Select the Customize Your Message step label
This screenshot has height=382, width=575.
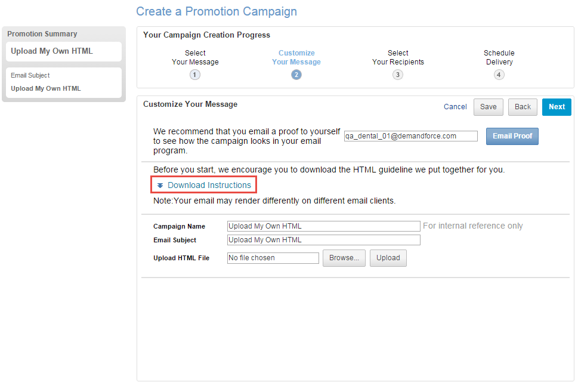[296, 57]
